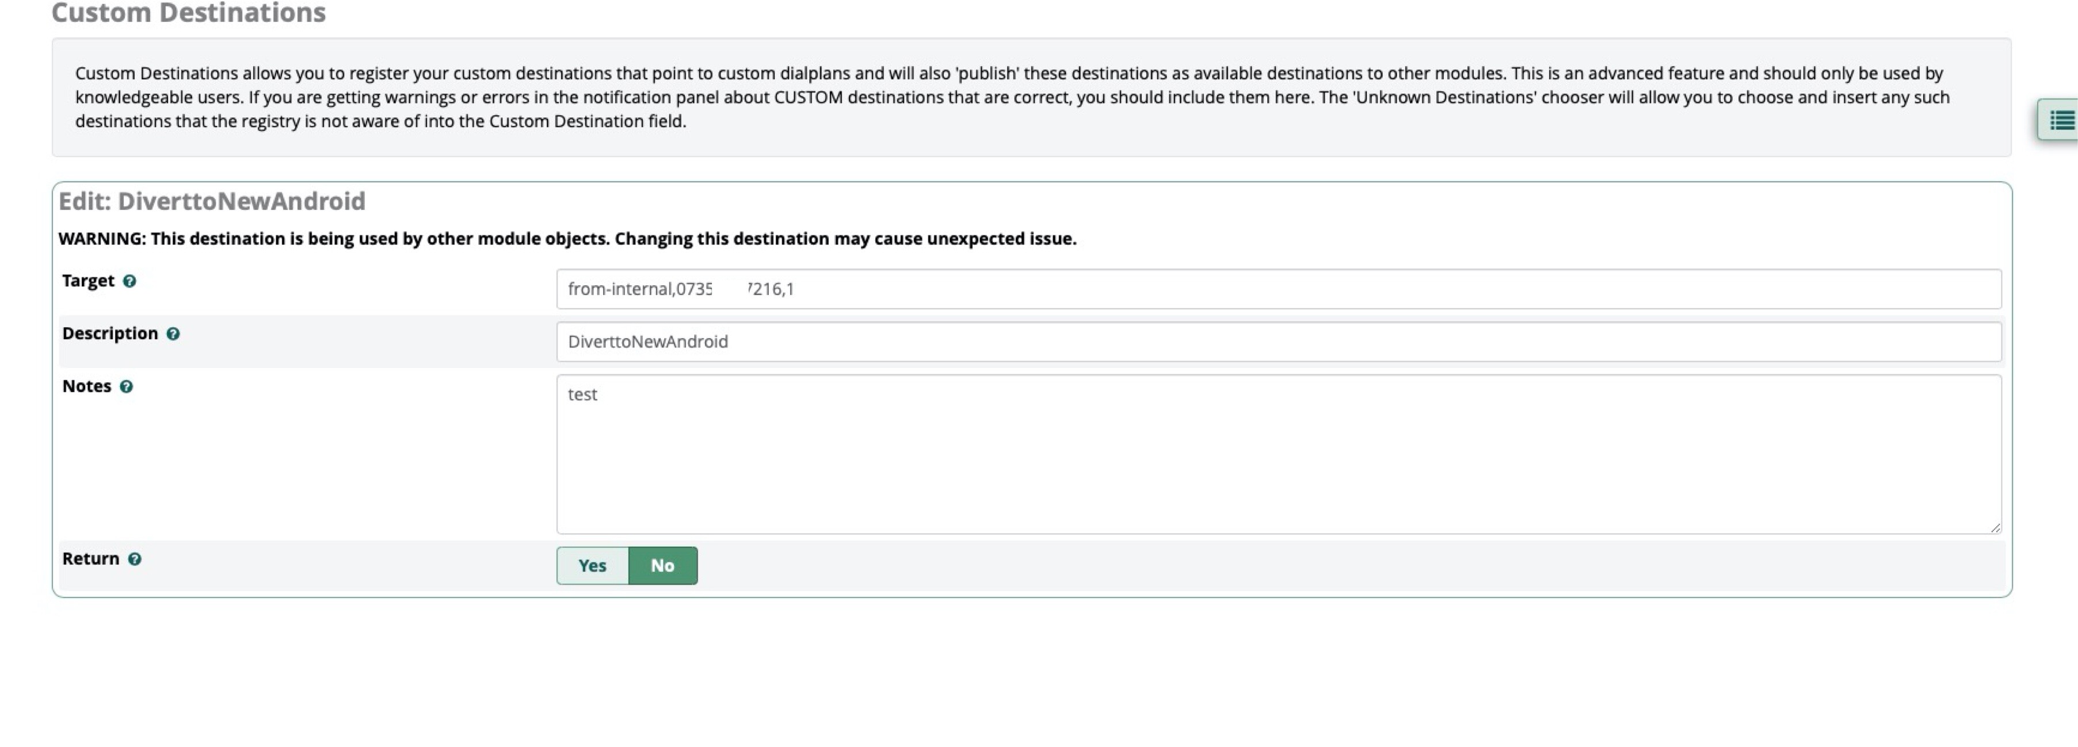The width and height of the screenshot is (2078, 747).
Task: Click the Description help question mark icon
Action: coord(173,334)
